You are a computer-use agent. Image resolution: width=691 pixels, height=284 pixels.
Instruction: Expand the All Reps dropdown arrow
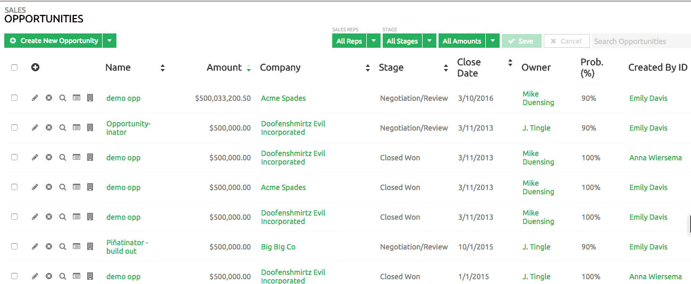374,41
